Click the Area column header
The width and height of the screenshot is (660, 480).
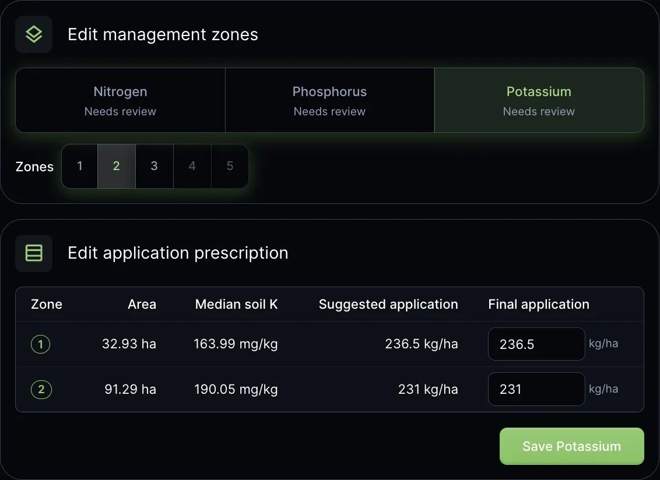[142, 304]
